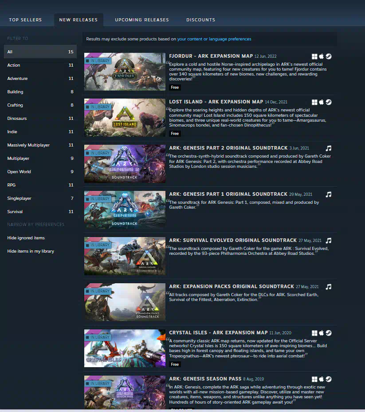Click Apple icon on Lost Island row

click(322, 102)
